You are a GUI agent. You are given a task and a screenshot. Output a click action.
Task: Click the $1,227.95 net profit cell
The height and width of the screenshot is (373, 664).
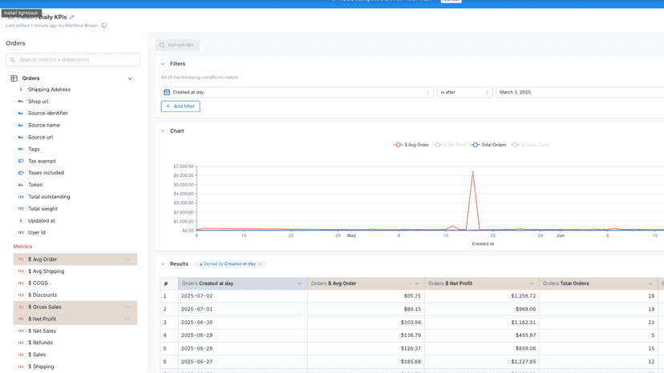click(x=482, y=362)
